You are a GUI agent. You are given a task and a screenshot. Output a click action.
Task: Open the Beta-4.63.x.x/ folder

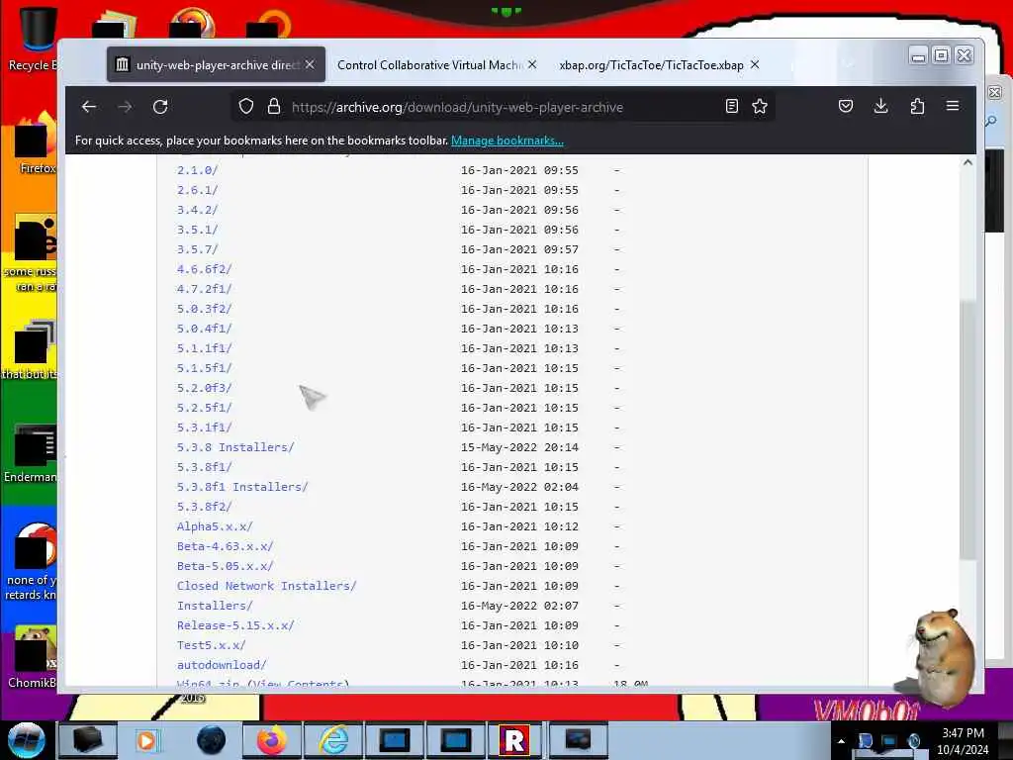point(225,546)
